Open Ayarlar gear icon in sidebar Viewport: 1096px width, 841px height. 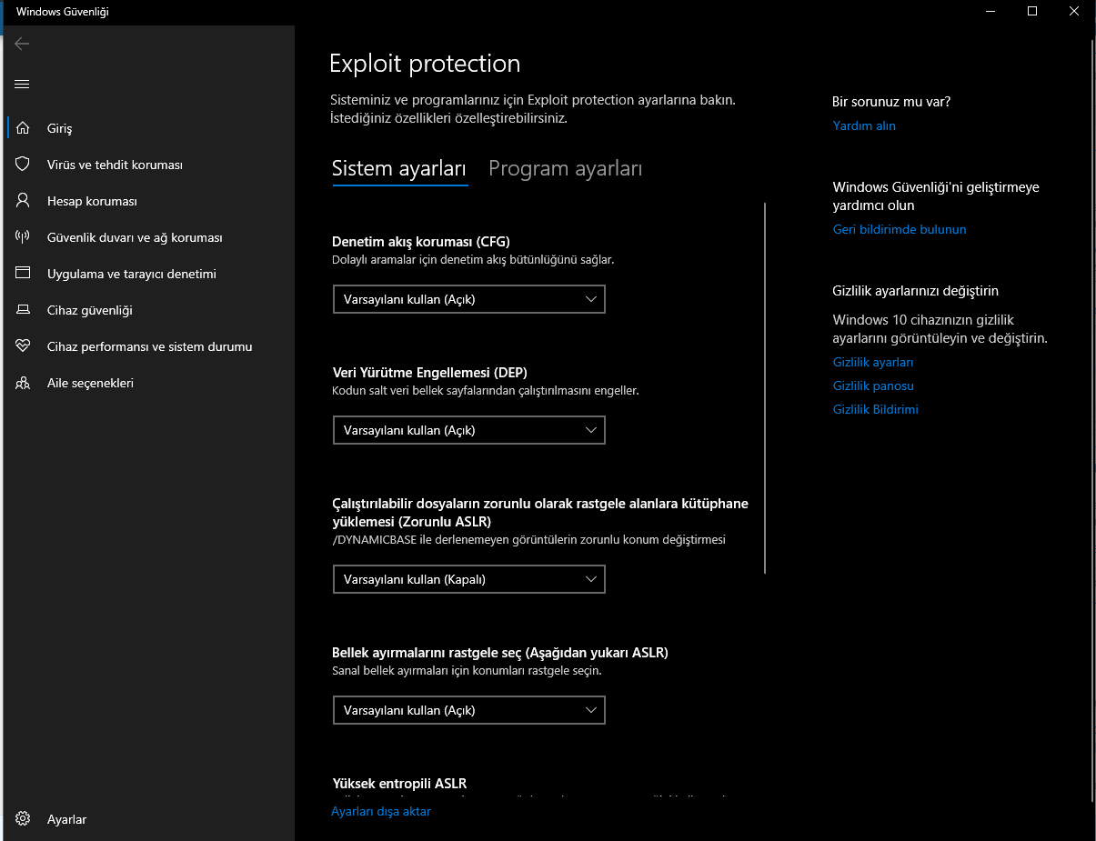coord(23,819)
